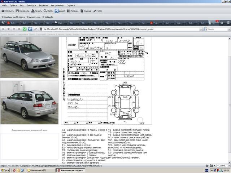This screenshot has width=231, height=173.
Task: Click the Голос voice button
Action: [x=97, y=11]
